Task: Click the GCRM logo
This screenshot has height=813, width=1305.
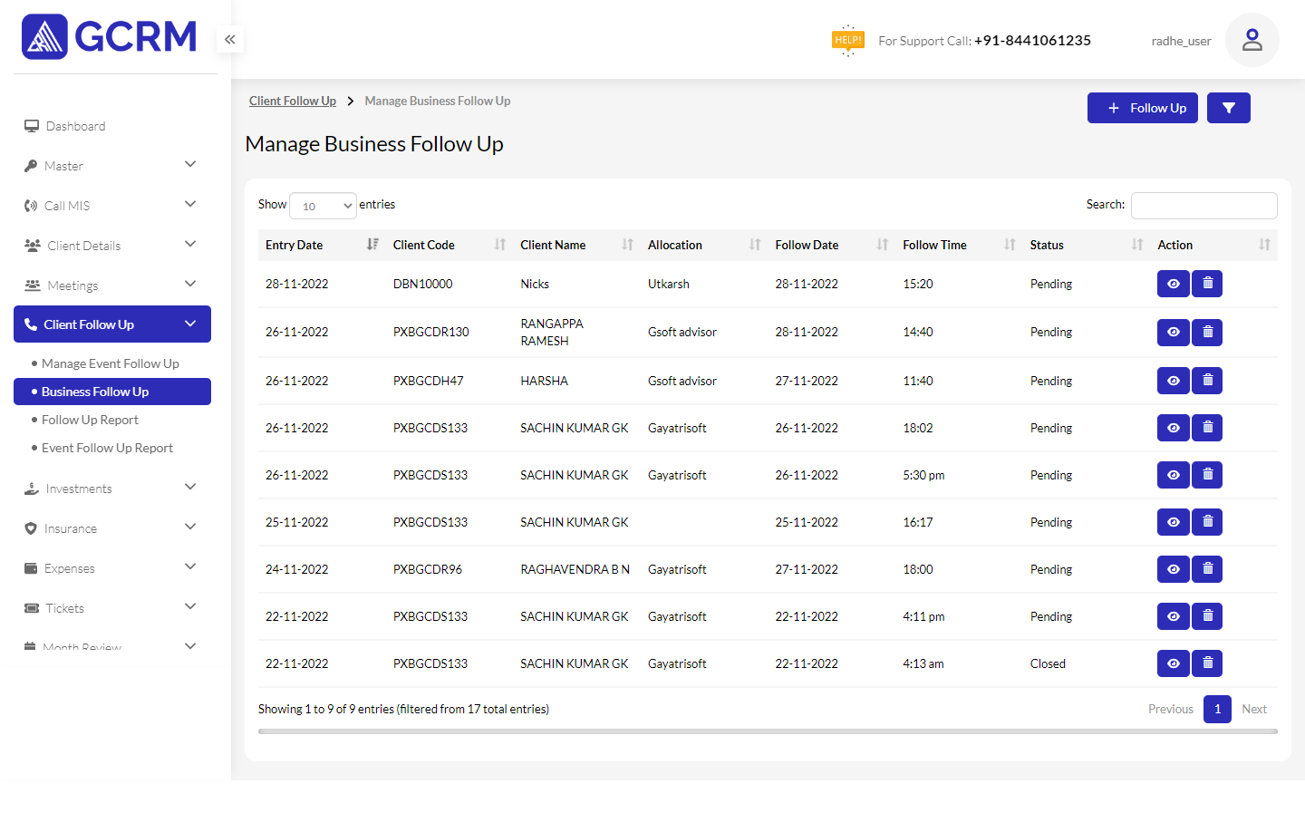Action: click(110, 37)
